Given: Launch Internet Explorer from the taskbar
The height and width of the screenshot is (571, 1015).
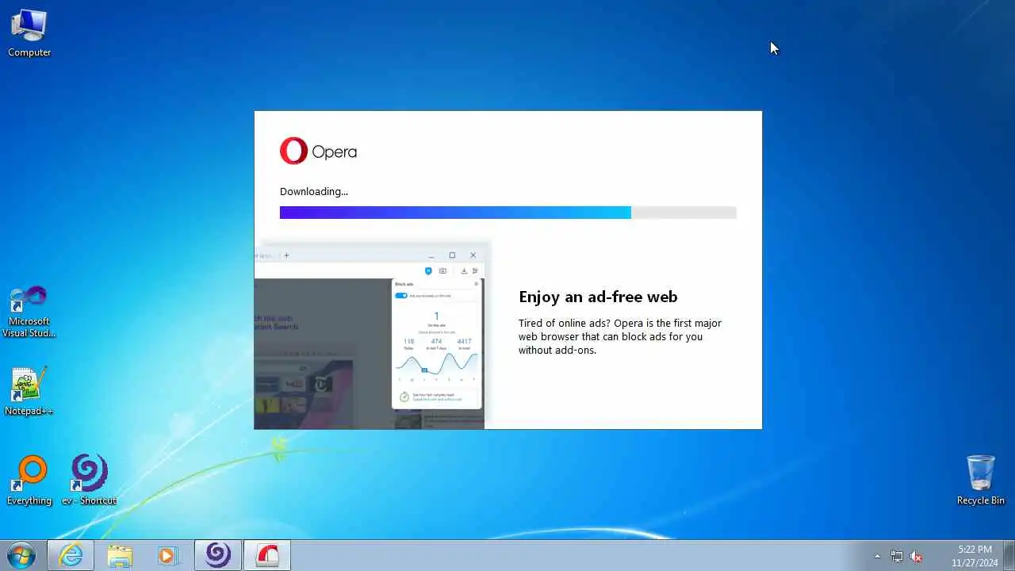Looking at the screenshot, I should click(71, 555).
